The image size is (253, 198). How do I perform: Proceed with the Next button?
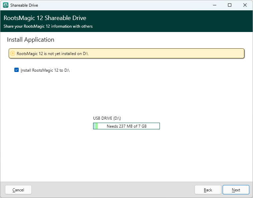click(x=236, y=190)
